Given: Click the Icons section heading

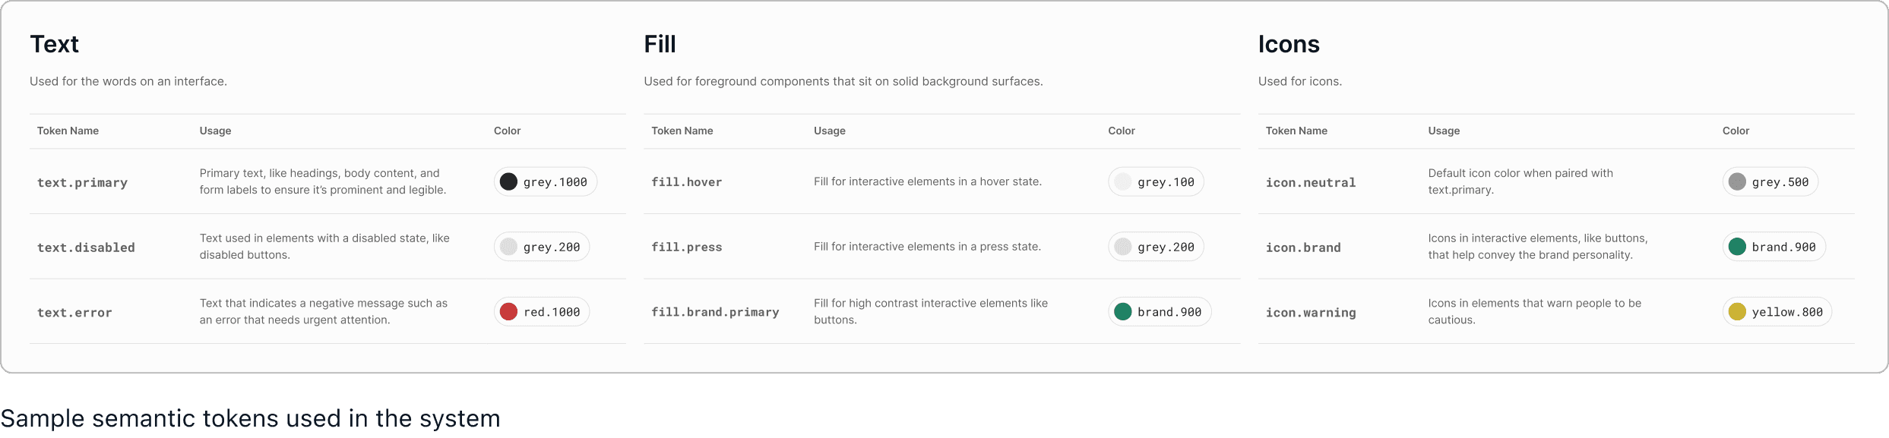Looking at the screenshot, I should [x=1288, y=44].
